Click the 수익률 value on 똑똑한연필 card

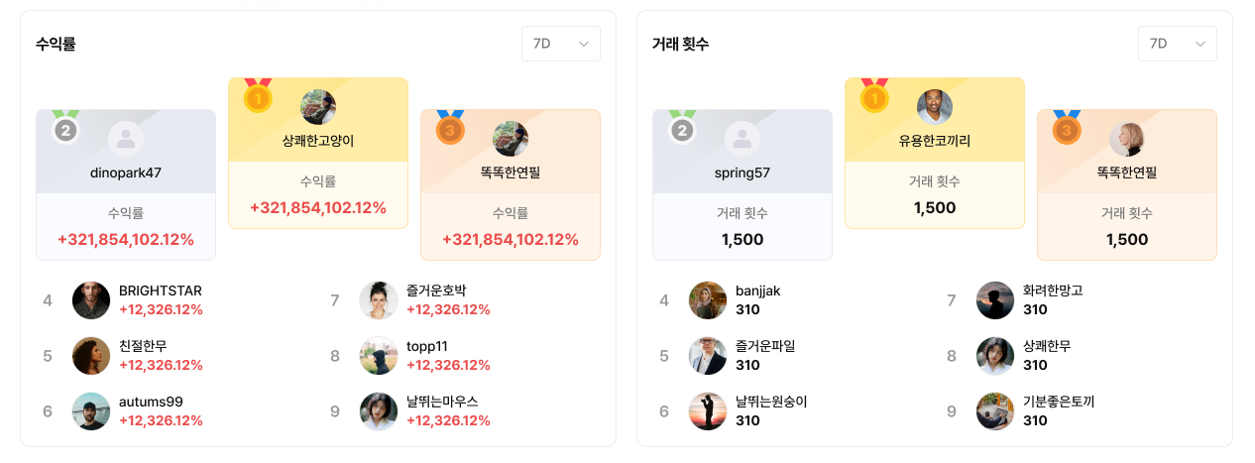pyautogui.click(x=511, y=240)
